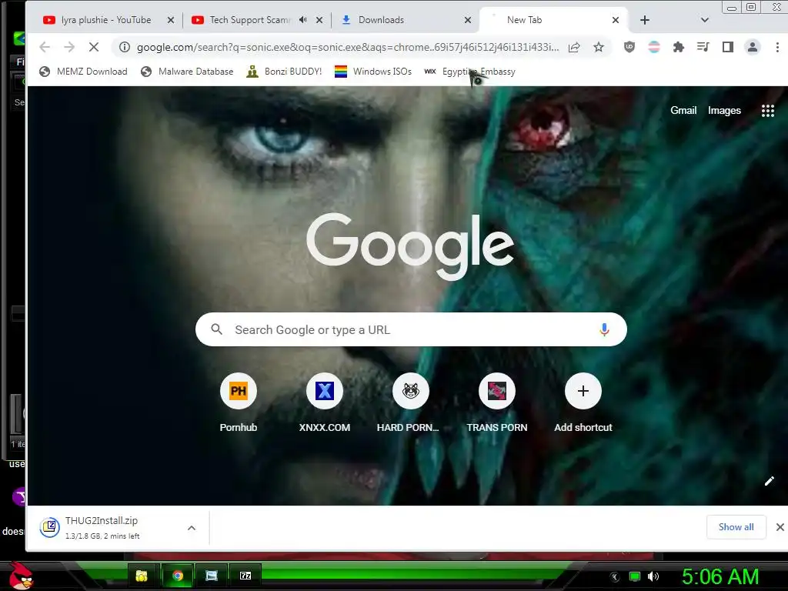The width and height of the screenshot is (788, 591).
Task: Open Gmail link
Action: 683,111
